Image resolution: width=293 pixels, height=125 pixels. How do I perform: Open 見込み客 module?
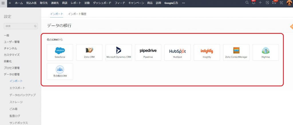click(x=31, y=3)
